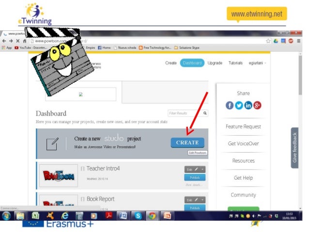Viewport: 309px width, 232px height.
Task: Share on LinkedIn icon
Action: (248, 105)
